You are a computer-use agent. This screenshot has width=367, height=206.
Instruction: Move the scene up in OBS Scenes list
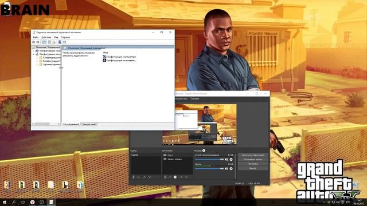point(145,177)
